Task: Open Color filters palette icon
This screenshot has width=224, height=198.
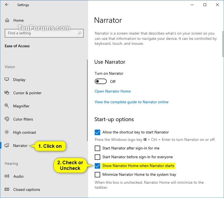Action: [7, 119]
